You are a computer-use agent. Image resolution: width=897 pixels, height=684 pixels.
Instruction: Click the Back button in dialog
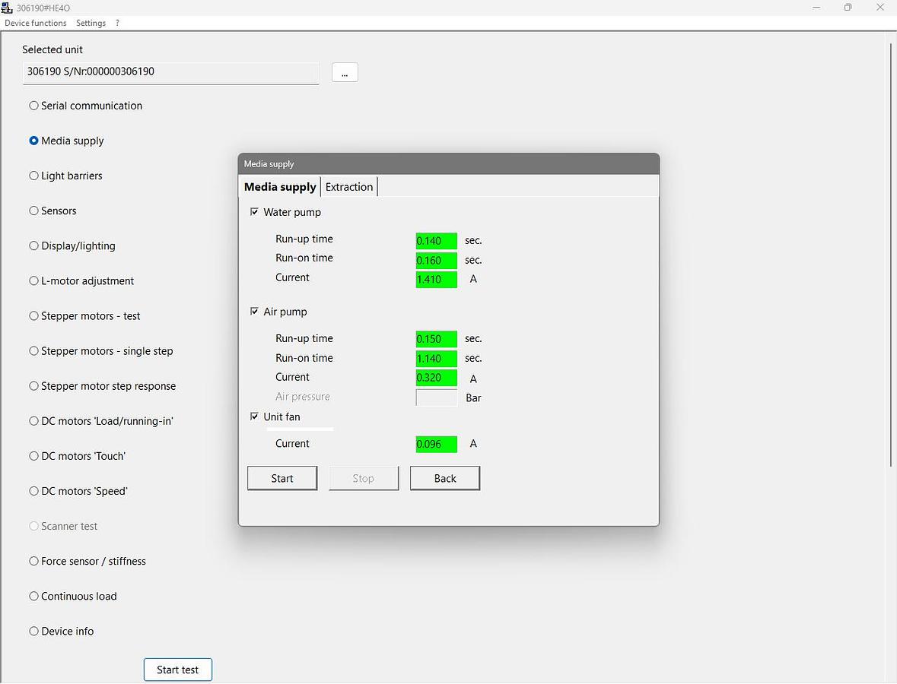[x=445, y=478]
